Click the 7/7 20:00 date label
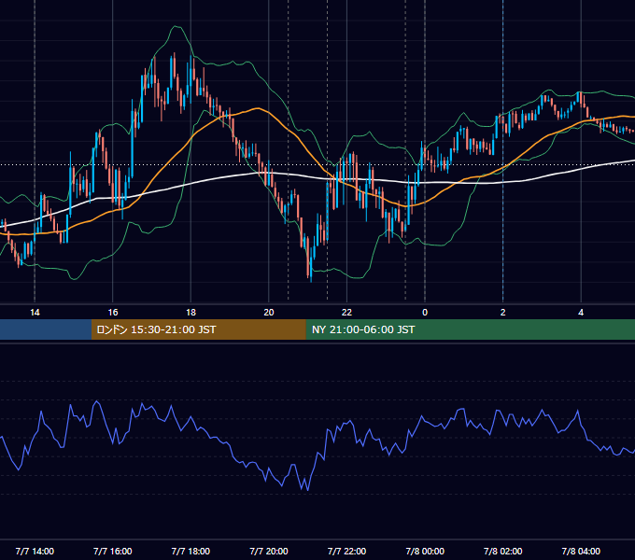The image size is (635, 560). (x=269, y=551)
